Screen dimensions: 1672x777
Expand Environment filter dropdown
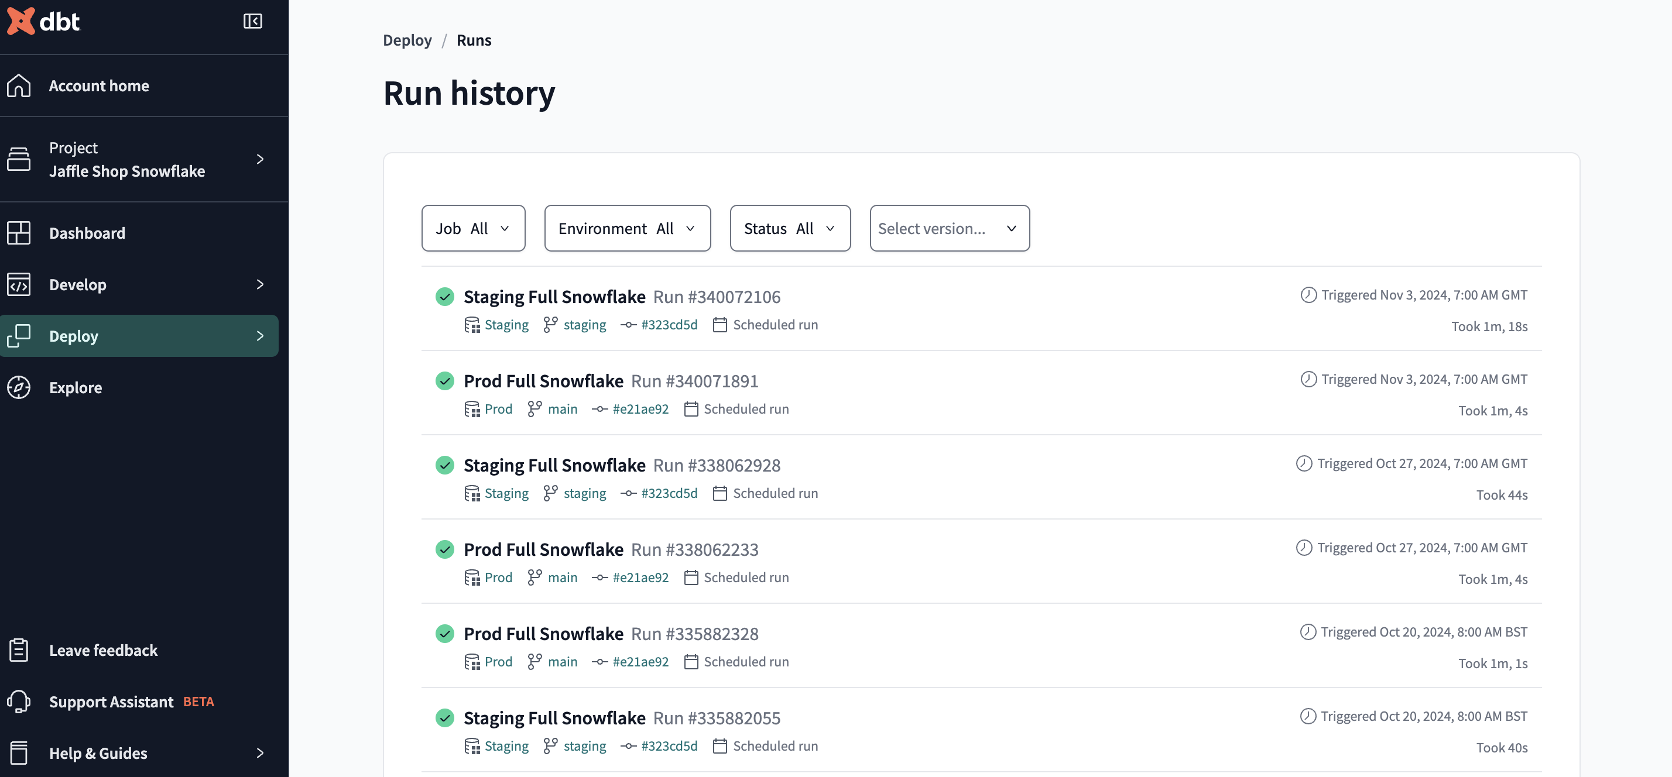[627, 228]
